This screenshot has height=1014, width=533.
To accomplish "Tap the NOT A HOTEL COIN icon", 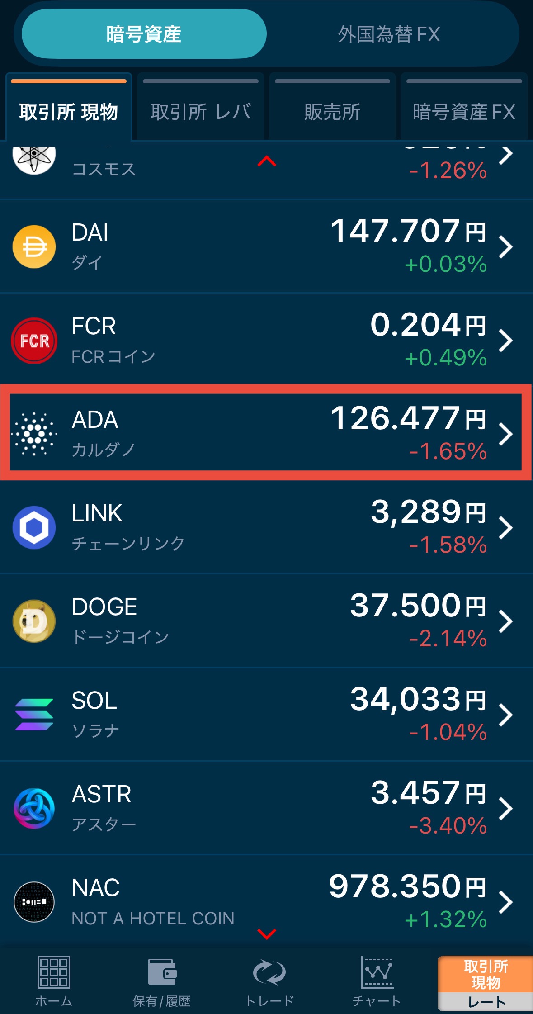I will (x=34, y=902).
